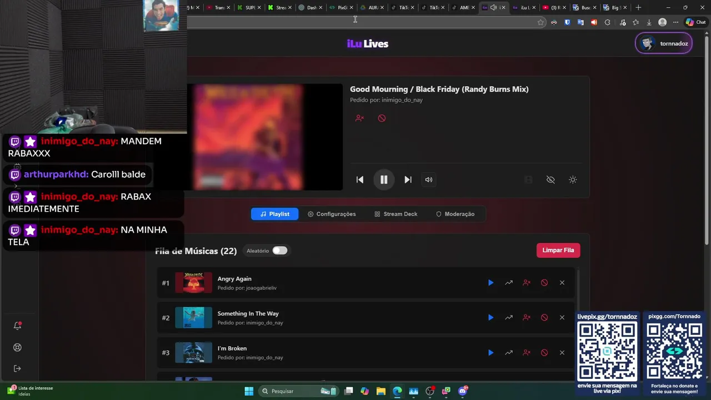Play I'm Broken now

pyautogui.click(x=490, y=353)
